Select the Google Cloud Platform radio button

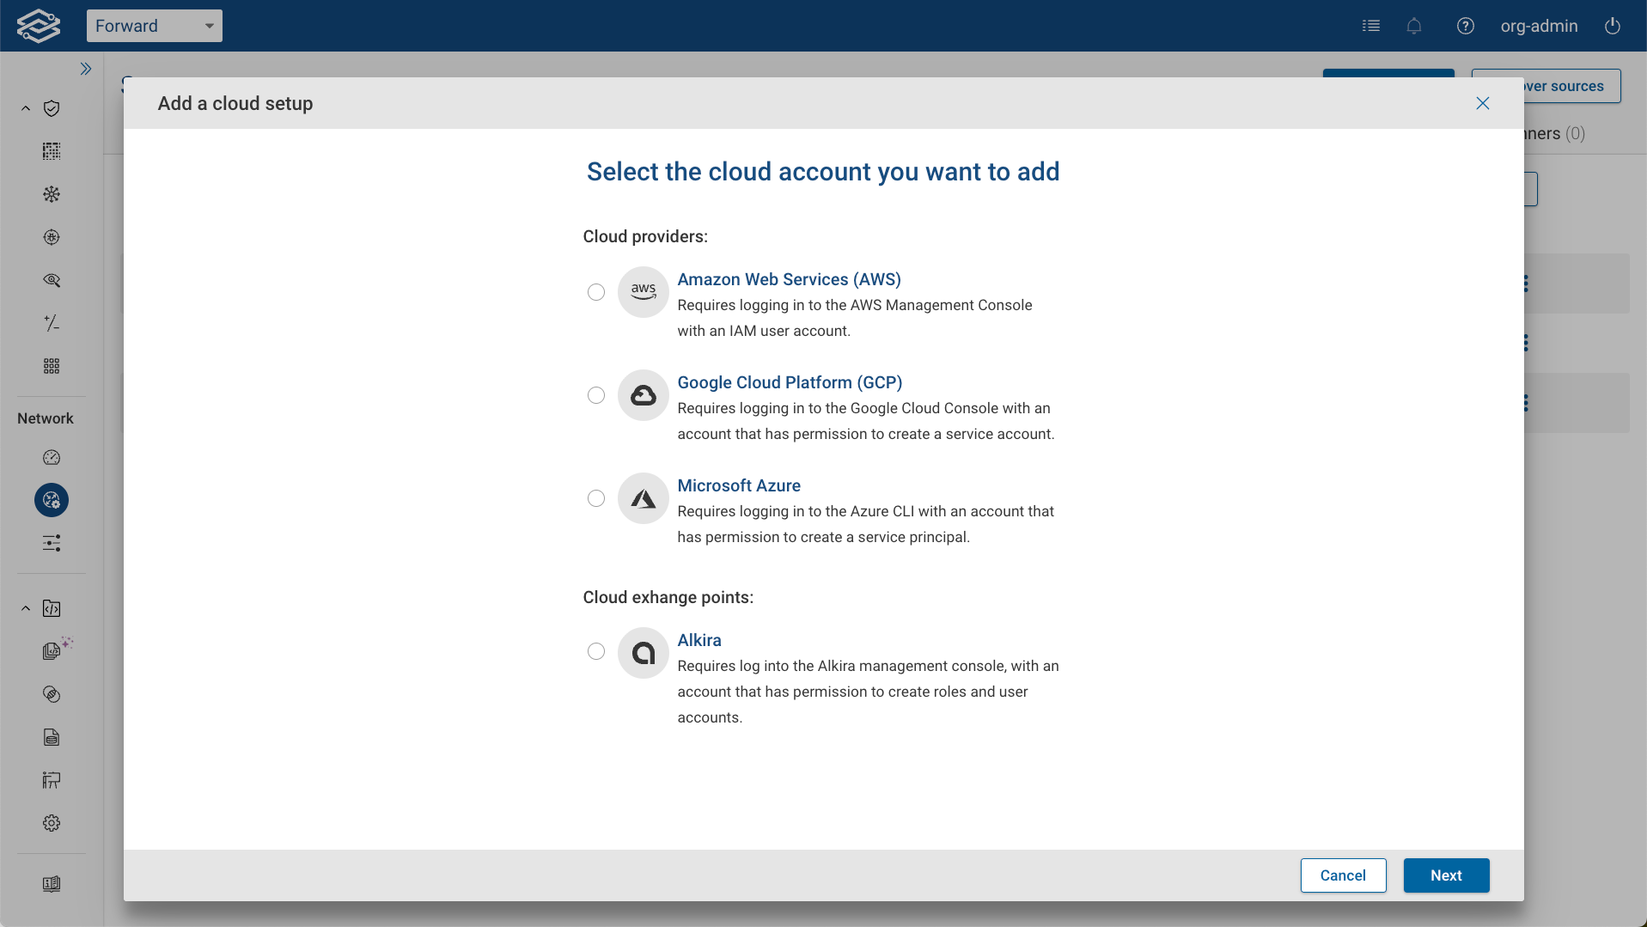[596, 395]
